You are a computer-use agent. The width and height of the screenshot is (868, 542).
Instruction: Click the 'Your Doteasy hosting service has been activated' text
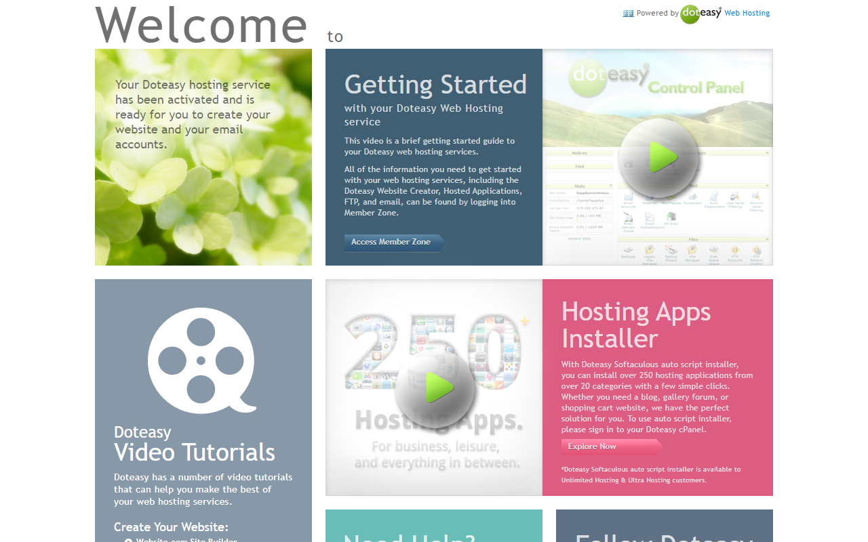point(193,114)
